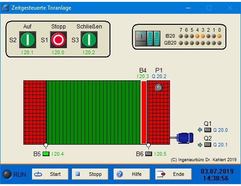Screen dimensions: 241x186
Task: Click the blue gate drive motor
Action: [185, 138]
